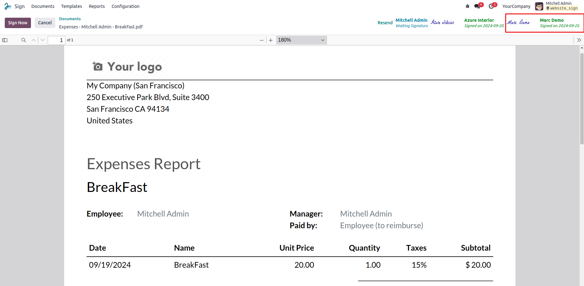Click the Sign app logo icon
The image size is (584, 286).
8,6
